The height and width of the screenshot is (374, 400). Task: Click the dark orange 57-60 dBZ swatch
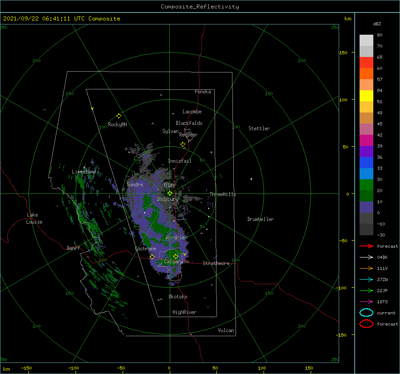tap(366, 73)
